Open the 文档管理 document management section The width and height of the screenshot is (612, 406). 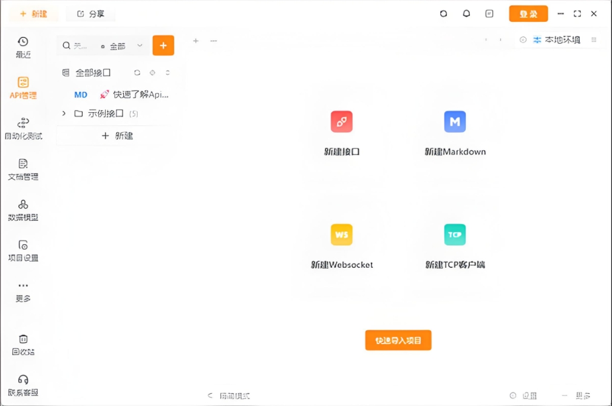tap(23, 170)
